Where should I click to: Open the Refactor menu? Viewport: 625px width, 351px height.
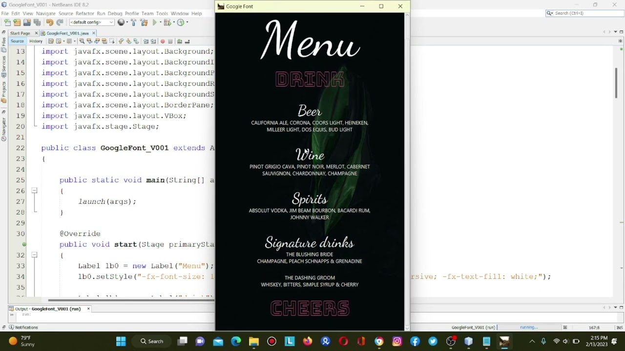tap(84, 14)
